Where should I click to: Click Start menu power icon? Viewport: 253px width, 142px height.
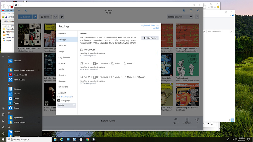pos(3,134)
